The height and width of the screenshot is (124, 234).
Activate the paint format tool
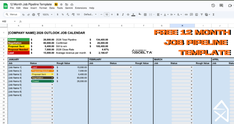(38, 15)
